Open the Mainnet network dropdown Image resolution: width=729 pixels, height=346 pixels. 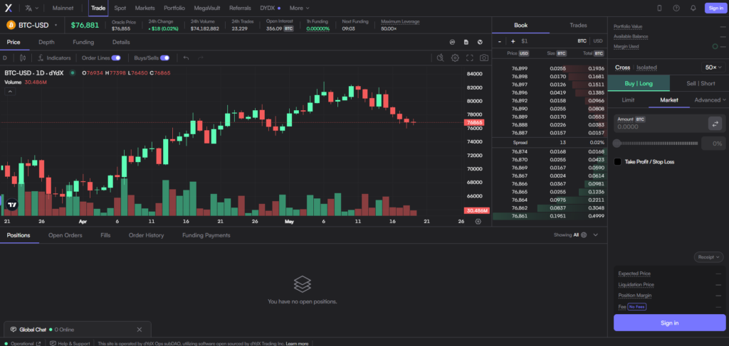63,8
